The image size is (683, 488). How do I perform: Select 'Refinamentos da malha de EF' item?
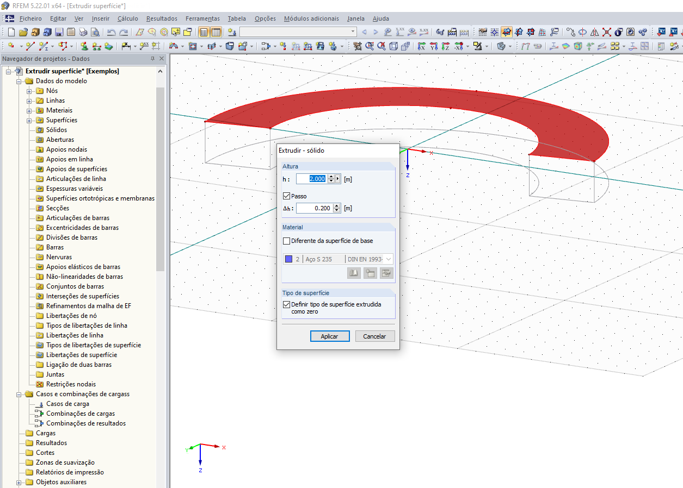click(89, 306)
